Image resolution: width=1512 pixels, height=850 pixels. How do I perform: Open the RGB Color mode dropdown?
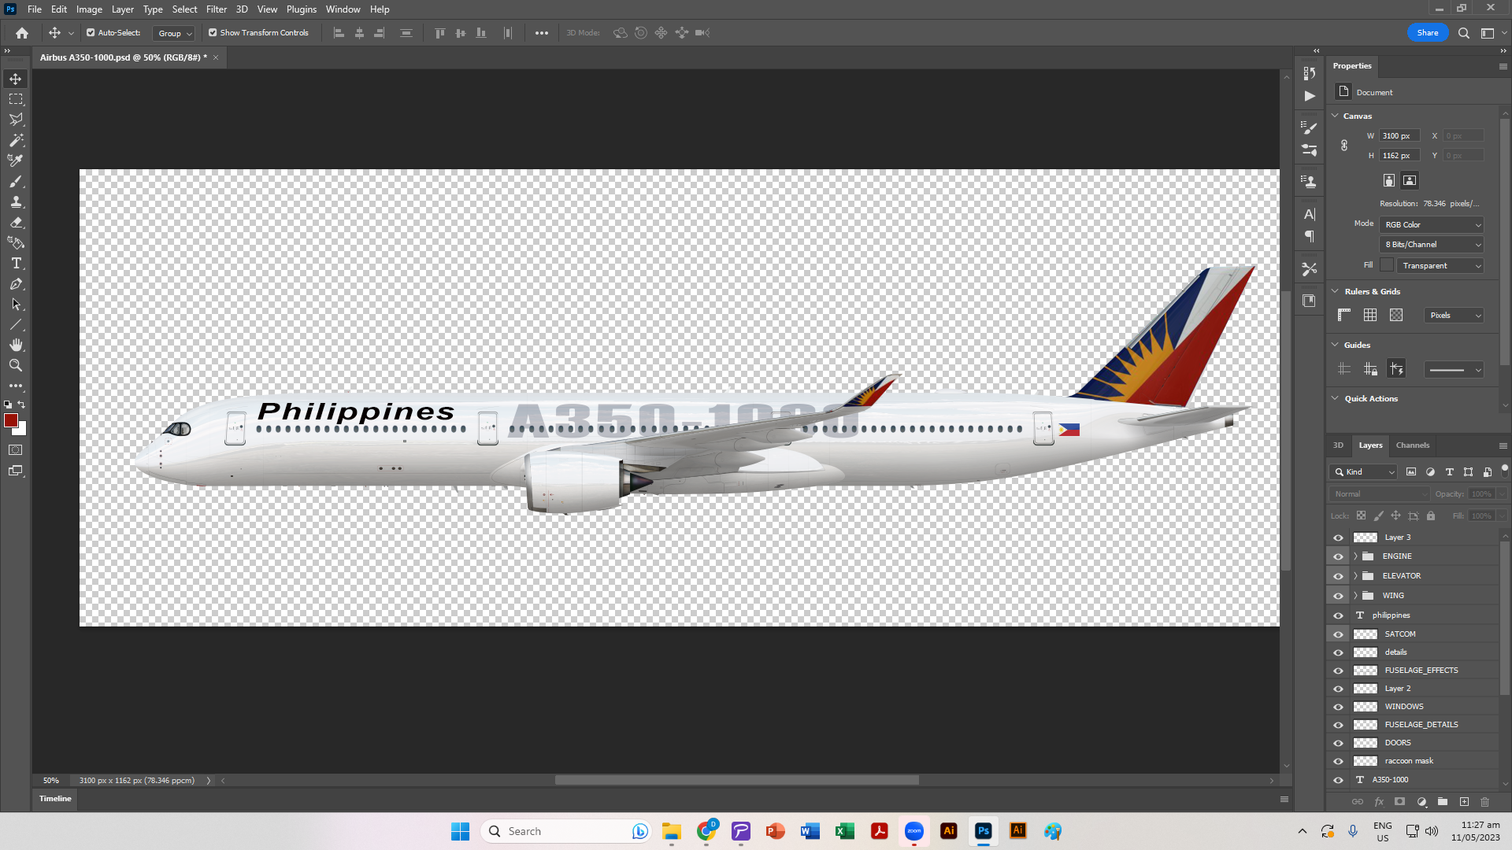coord(1432,225)
